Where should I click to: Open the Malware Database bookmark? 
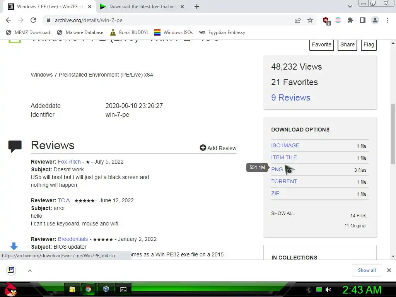80,32
